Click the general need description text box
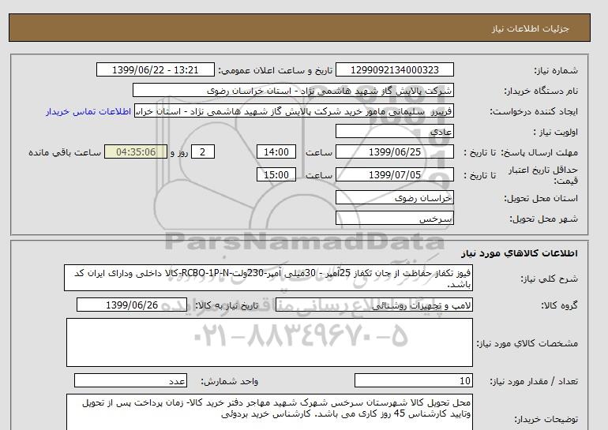Image resolution: width=608 pixels, height=430 pixels. [x=268, y=279]
